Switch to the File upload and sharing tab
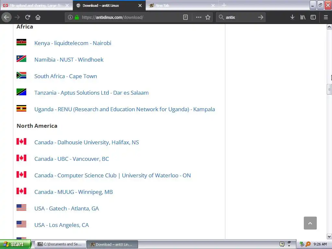 coord(36,6)
